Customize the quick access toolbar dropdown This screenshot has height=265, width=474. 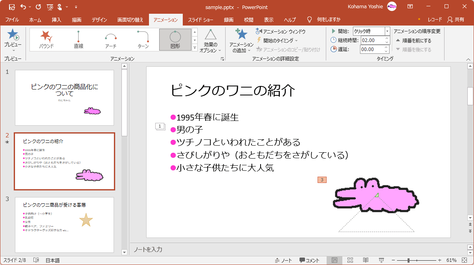(x=76, y=7)
